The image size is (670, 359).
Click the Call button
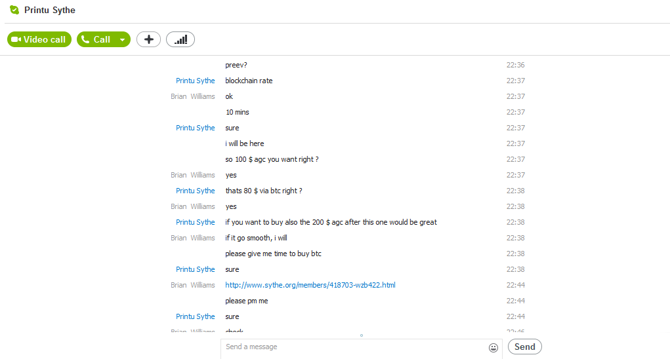pyautogui.click(x=96, y=39)
